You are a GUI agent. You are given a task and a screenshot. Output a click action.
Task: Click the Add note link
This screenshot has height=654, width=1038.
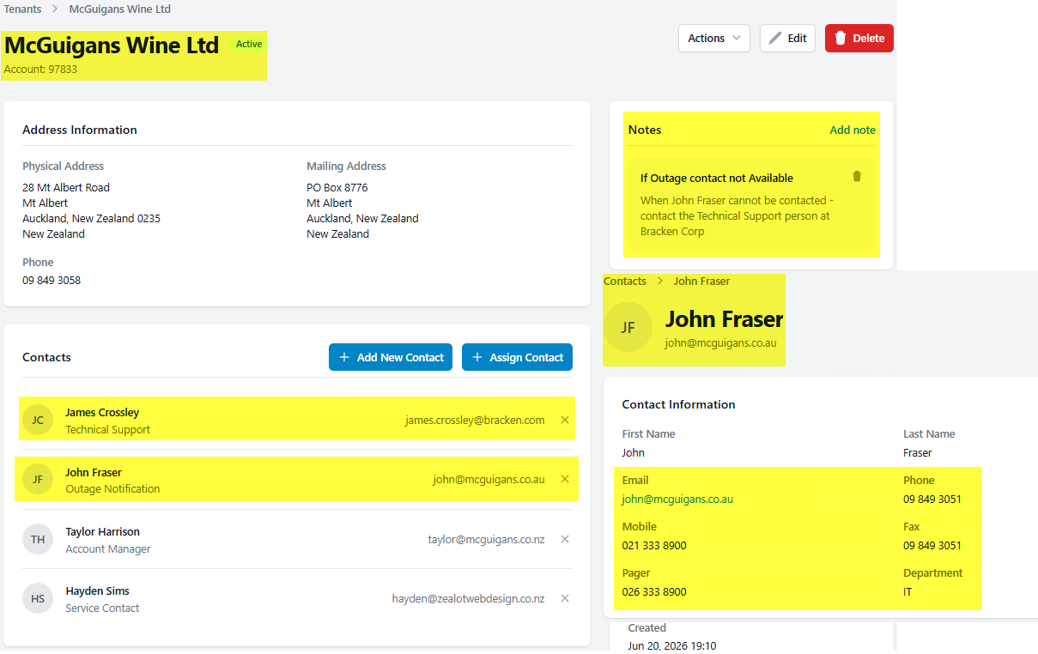[x=853, y=130]
